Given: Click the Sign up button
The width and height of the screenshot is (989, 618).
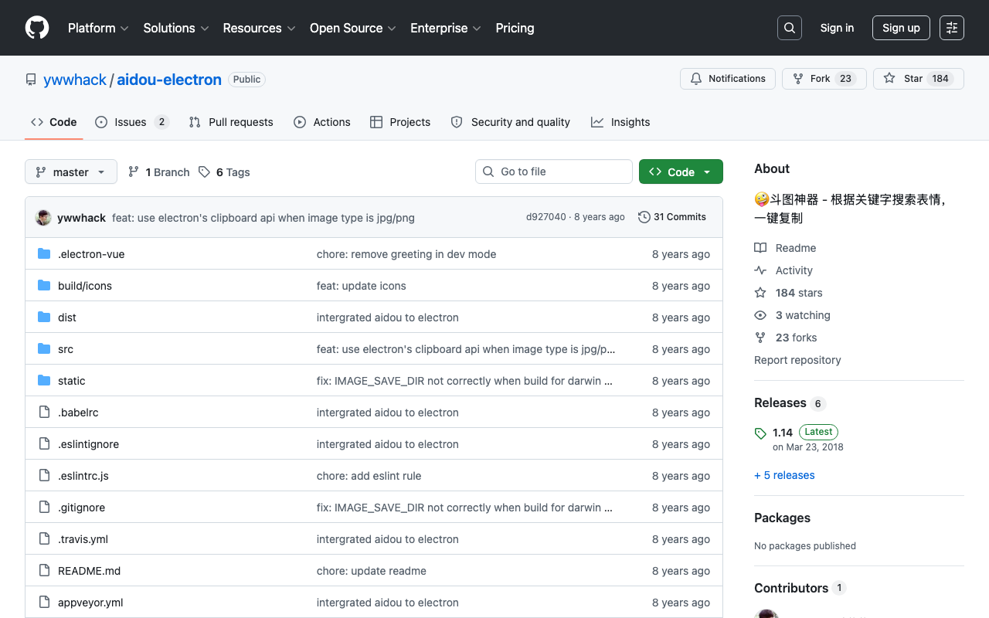Looking at the screenshot, I should point(901,28).
